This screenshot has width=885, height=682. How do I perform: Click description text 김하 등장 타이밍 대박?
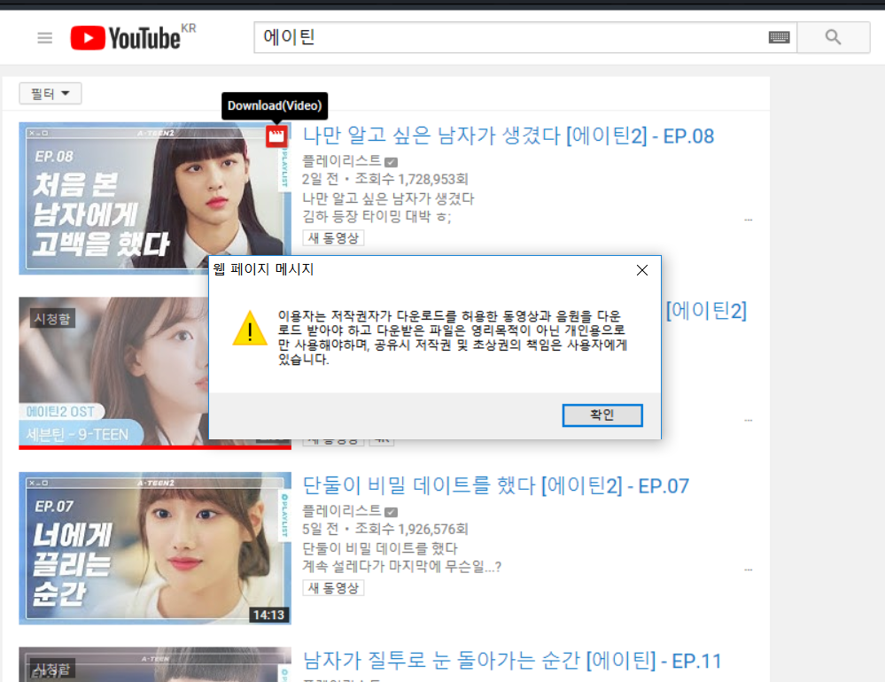click(377, 217)
